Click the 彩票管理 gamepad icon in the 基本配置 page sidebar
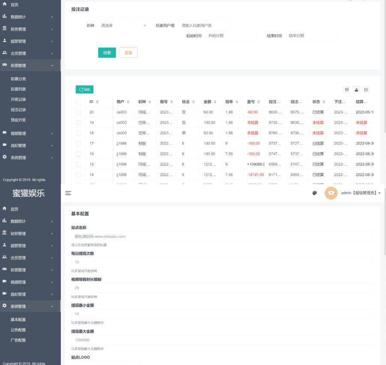Screen dimensions: 386x365 coord(4,269)
